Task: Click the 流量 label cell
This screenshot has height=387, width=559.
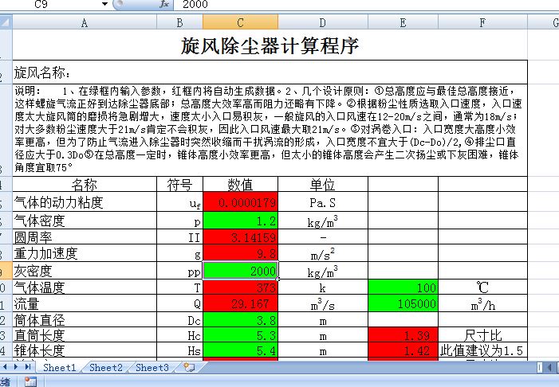Action: tap(85, 303)
